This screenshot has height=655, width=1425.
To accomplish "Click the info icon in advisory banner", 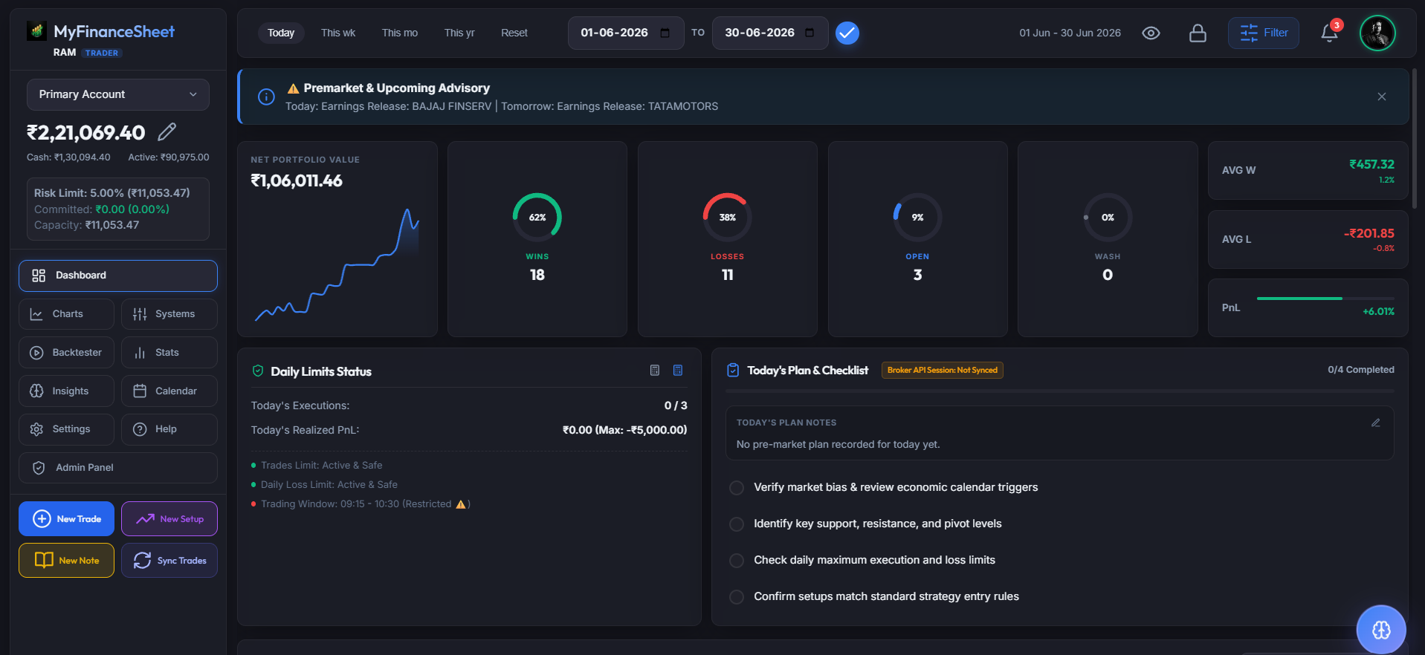I will [x=266, y=97].
